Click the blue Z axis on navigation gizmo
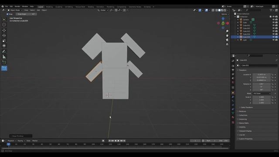The width and height of the screenshot is (279, 157). [x=223, y=18]
